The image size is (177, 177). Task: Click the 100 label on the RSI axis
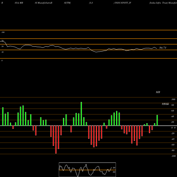3,32
